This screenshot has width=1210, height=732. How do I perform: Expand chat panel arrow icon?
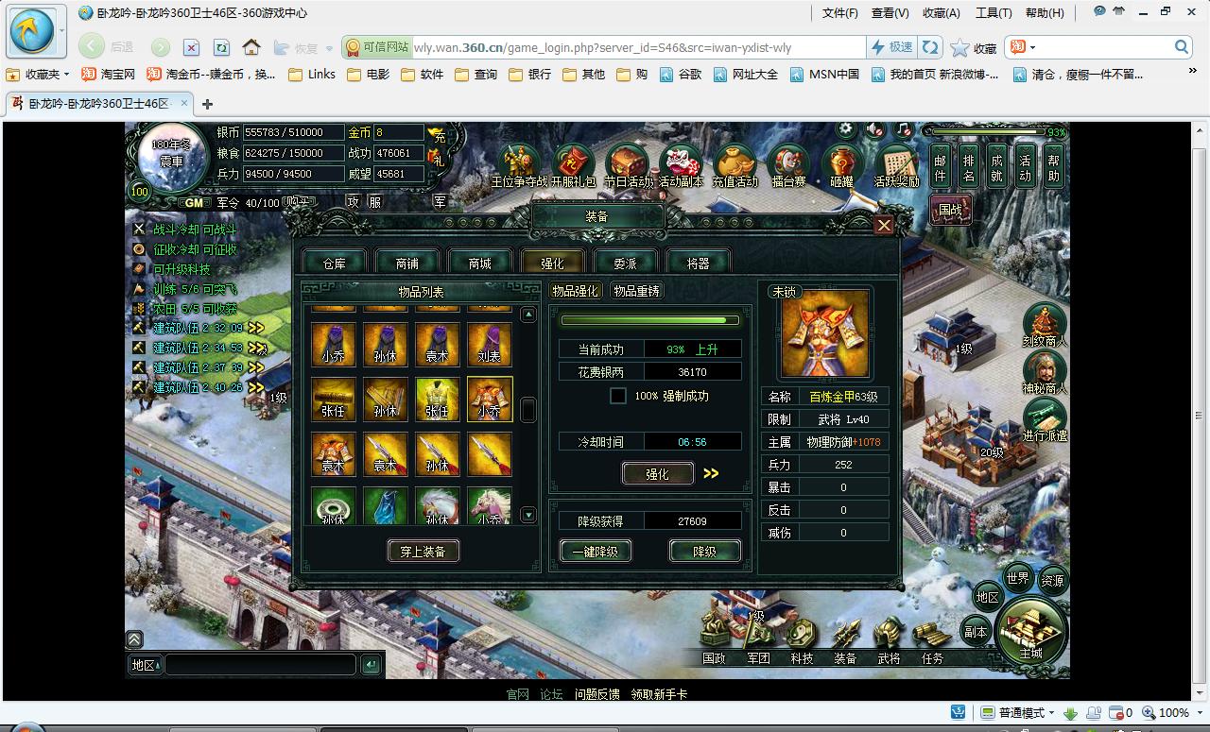pyautogui.click(x=134, y=639)
